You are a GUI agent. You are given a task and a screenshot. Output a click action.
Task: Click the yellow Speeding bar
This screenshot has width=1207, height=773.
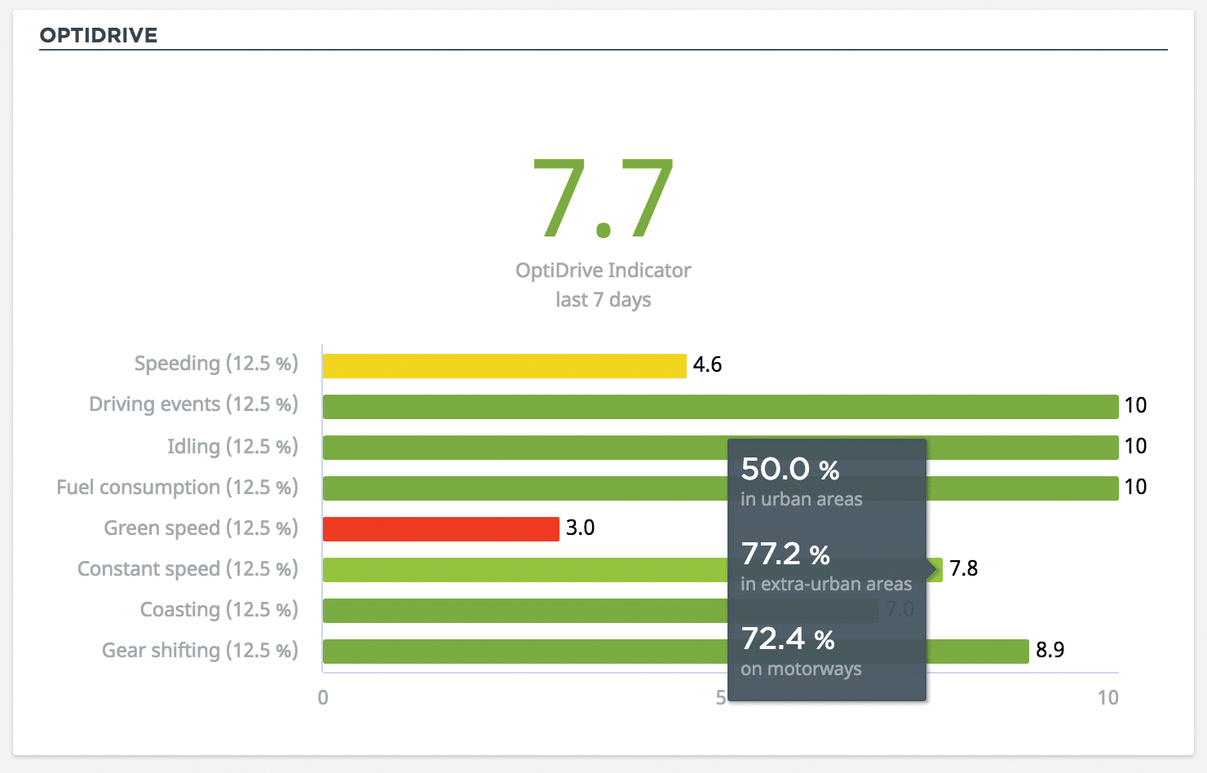tap(504, 366)
